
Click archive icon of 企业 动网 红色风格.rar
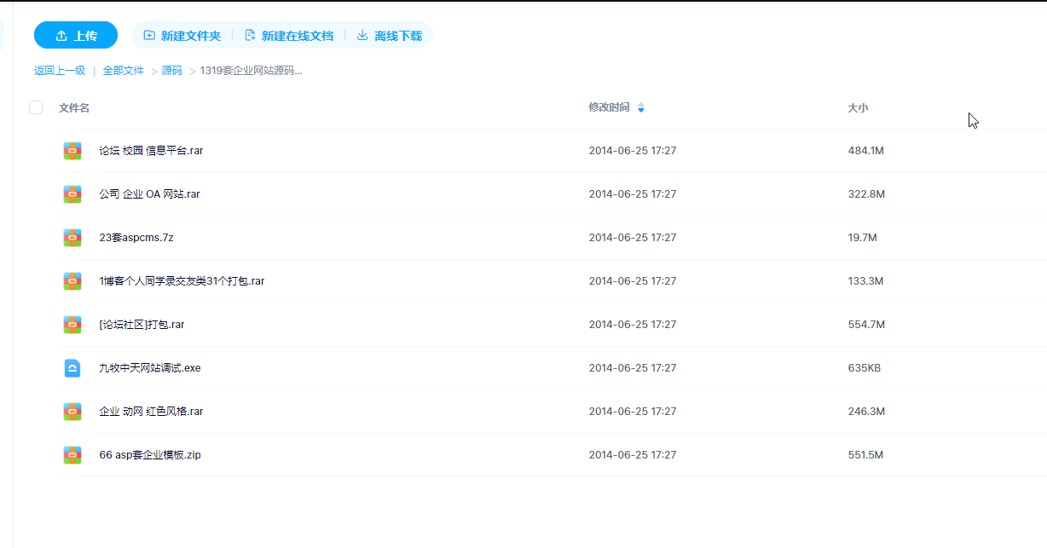pyautogui.click(x=72, y=412)
